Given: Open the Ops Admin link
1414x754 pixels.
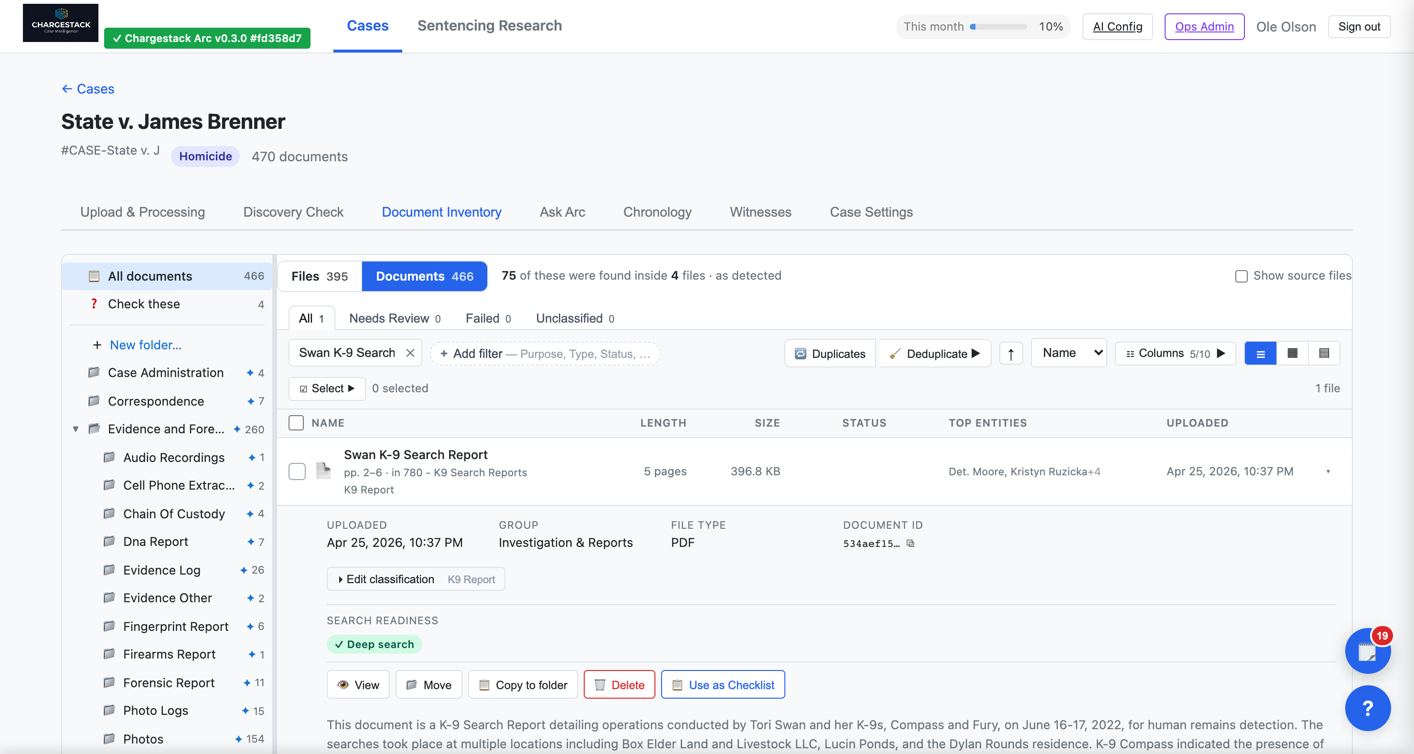Looking at the screenshot, I should point(1204,26).
